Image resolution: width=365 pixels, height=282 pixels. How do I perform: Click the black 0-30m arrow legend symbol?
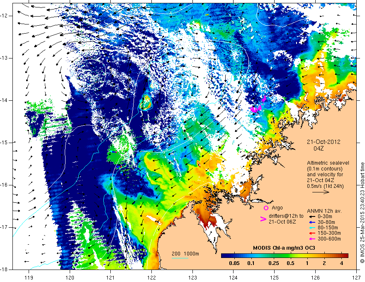(x=312, y=216)
